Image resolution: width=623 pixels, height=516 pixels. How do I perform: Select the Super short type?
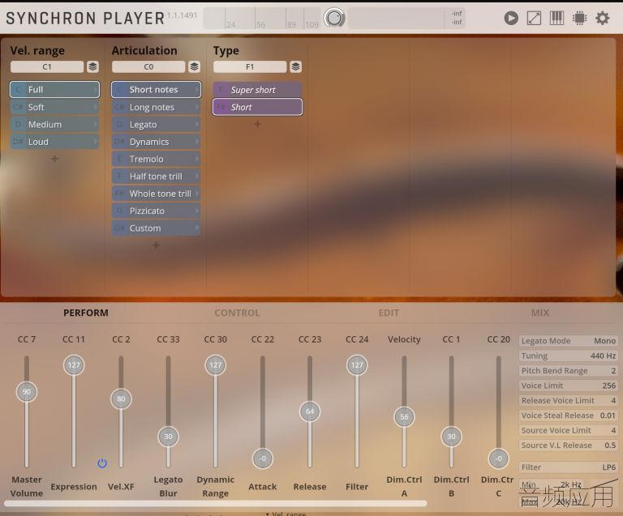coord(257,90)
